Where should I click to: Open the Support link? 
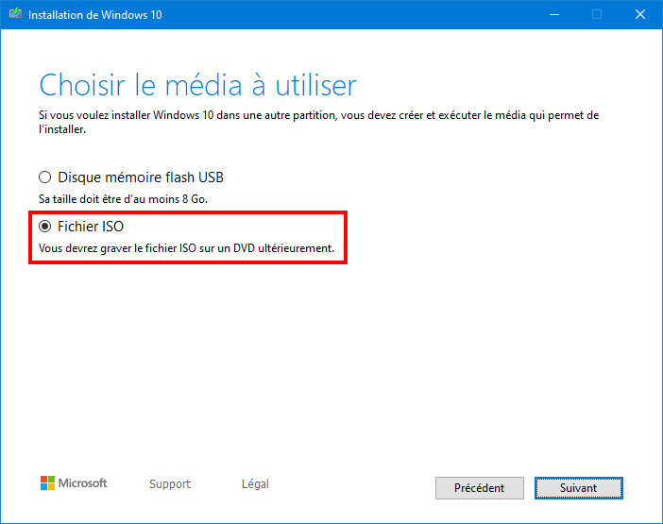pos(170,483)
